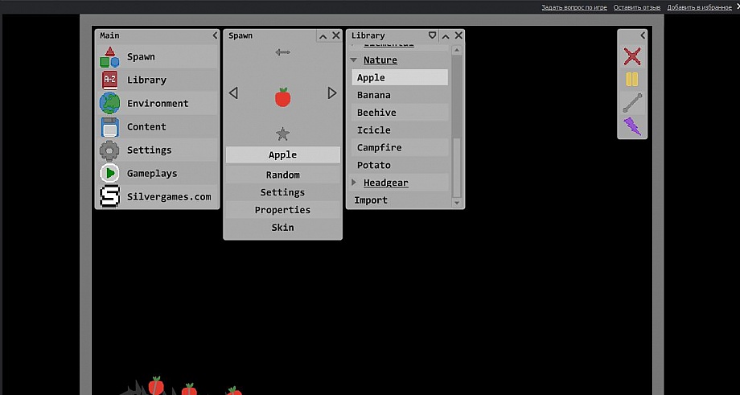Click 'Задать вопрос по игре' link
Viewport: 740px width, 395px height.
pos(573,7)
